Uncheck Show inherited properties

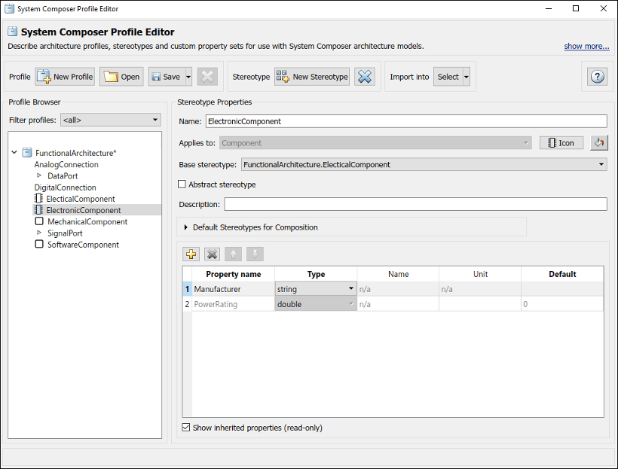coord(185,427)
